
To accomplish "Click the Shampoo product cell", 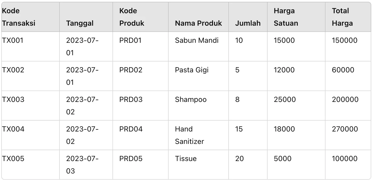I will click(x=191, y=100).
